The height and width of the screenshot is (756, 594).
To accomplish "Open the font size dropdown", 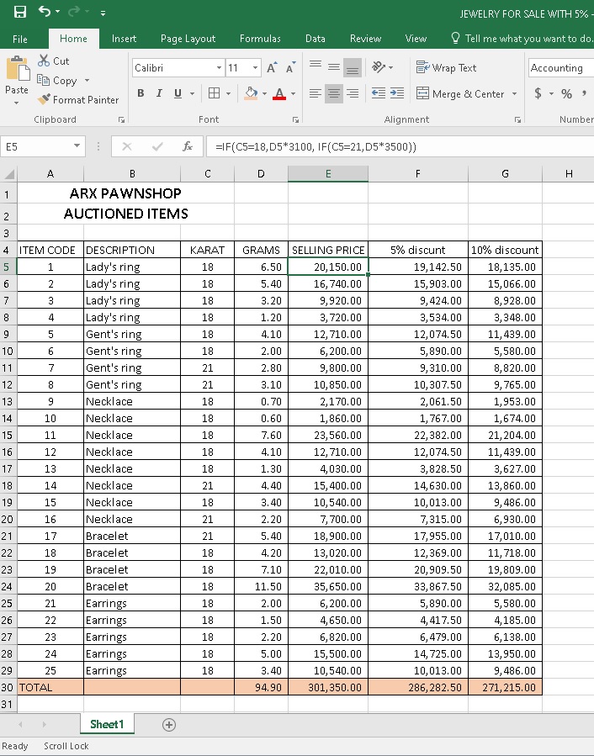I will 255,68.
